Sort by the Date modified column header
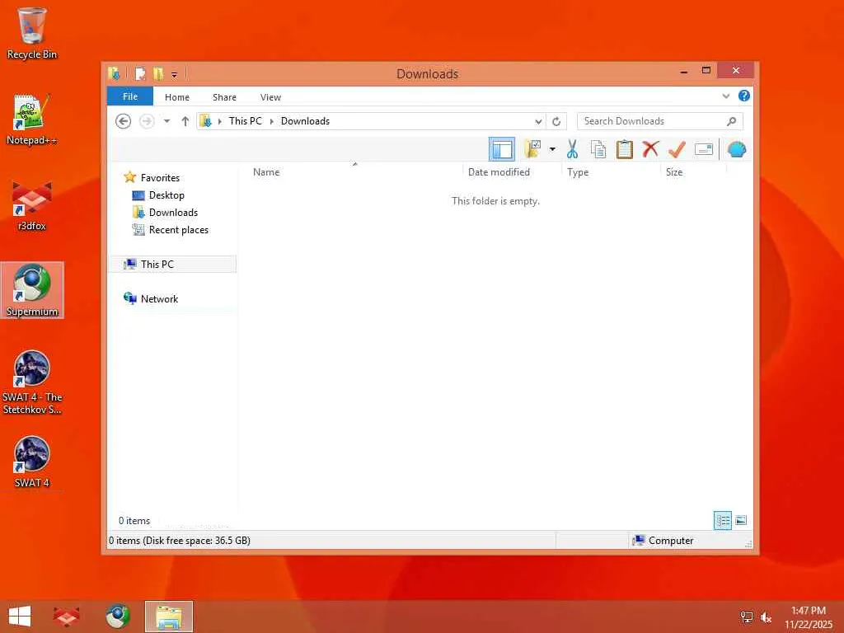This screenshot has width=844, height=633. tap(499, 172)
